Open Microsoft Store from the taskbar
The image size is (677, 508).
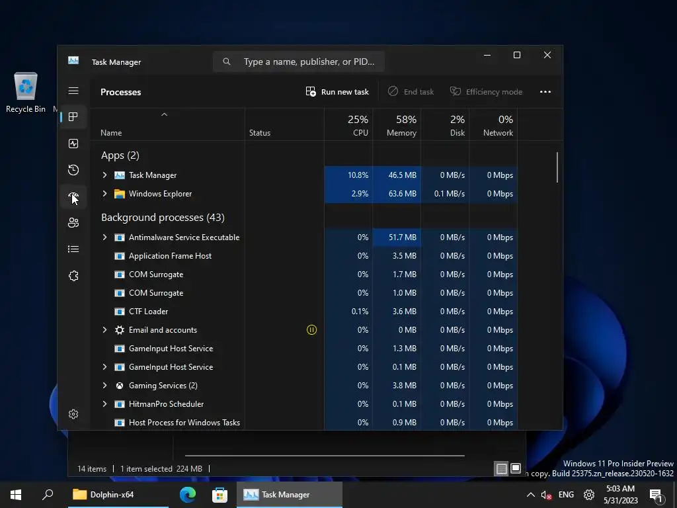click(219, 495)
